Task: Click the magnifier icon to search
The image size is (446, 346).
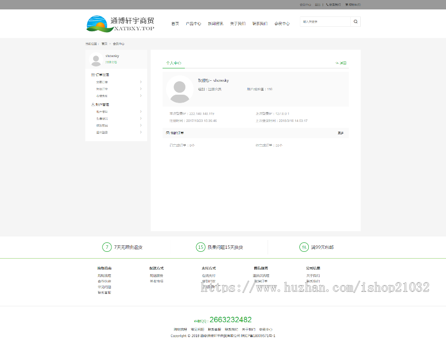Action: [354, 22]
